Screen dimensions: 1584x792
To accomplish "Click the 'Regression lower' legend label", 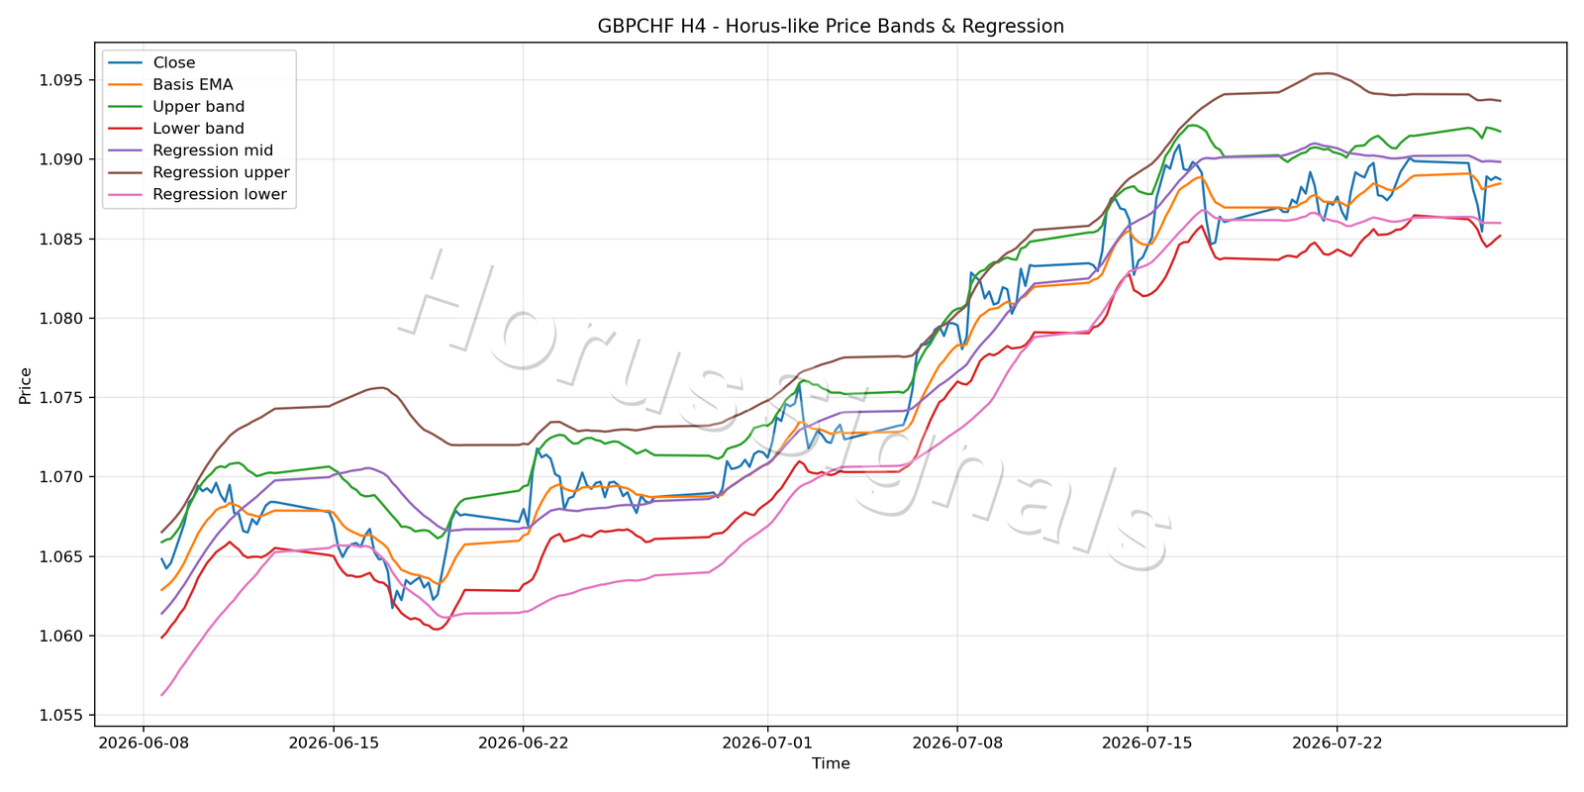I will (220, 194).
